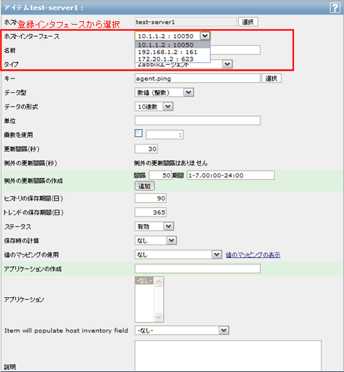Viewport: 344px width, 372px height.
Task: Choose 10.1.1.2 : 10050 in the list
Action: [173, 45]
